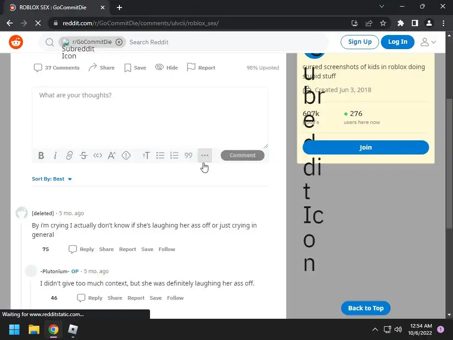Open the -Plutonium- user profile
Viewport: 453px width, 340px height.
tap(54, 271)
